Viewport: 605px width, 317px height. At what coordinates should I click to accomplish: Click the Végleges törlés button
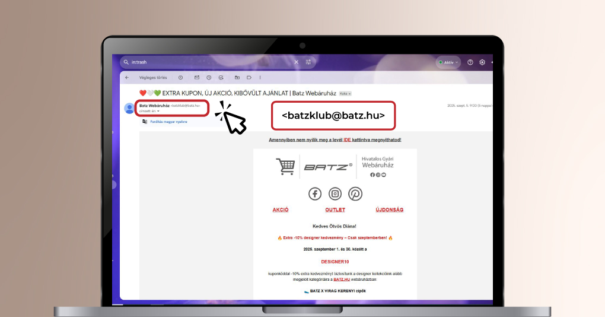click(153, 78)
